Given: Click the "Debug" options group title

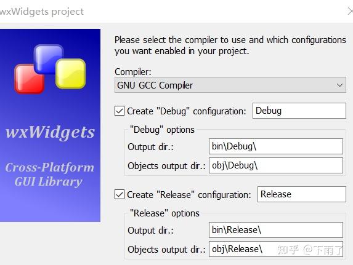Looking at the screenshot, I should 162,130.
